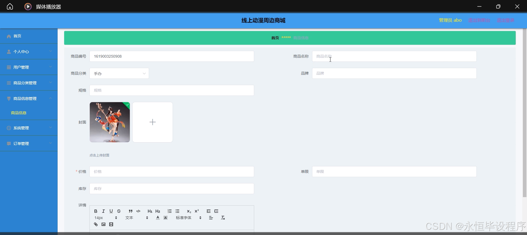Open the text background color picker
Image resolution: width=527 pixels, height=235 pixels.
click(166, 218)
